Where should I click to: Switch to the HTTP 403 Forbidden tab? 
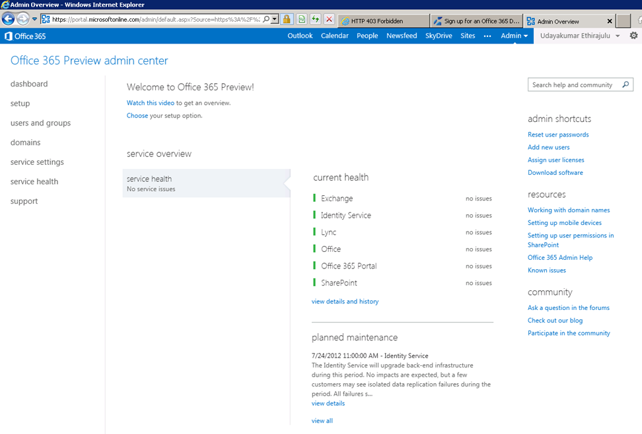coord(384,21)
